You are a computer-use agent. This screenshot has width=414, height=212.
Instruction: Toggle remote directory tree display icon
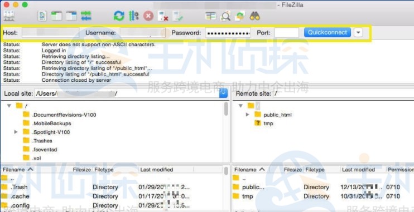(x=71, y=16)
